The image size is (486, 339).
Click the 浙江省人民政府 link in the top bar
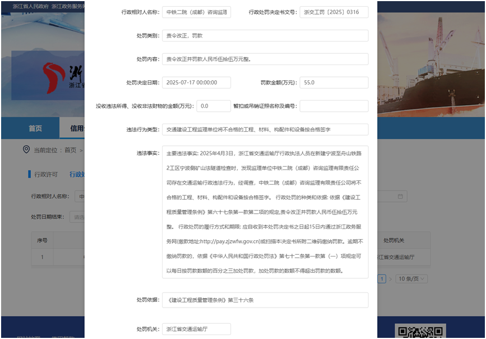click(x=31, y=7)
